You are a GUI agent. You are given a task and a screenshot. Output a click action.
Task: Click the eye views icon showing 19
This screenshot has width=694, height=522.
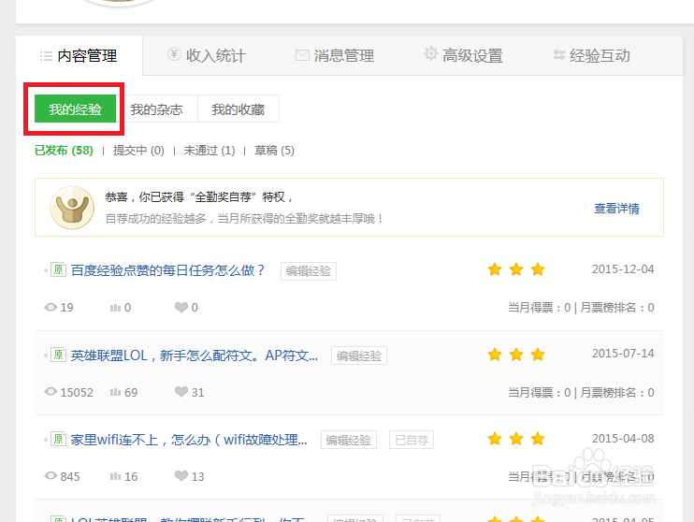(x=51, y=307)
